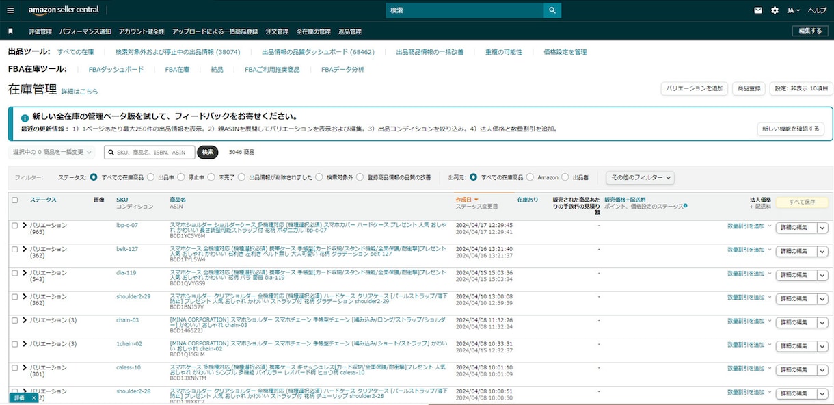
Task: Open the FBAデータ分析 link
Action: coord(342,70)
